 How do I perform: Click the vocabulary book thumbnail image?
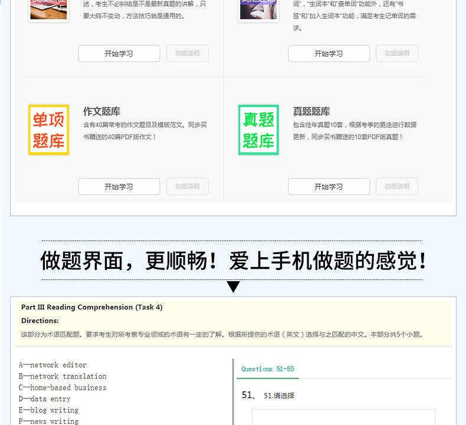point(258,9)
